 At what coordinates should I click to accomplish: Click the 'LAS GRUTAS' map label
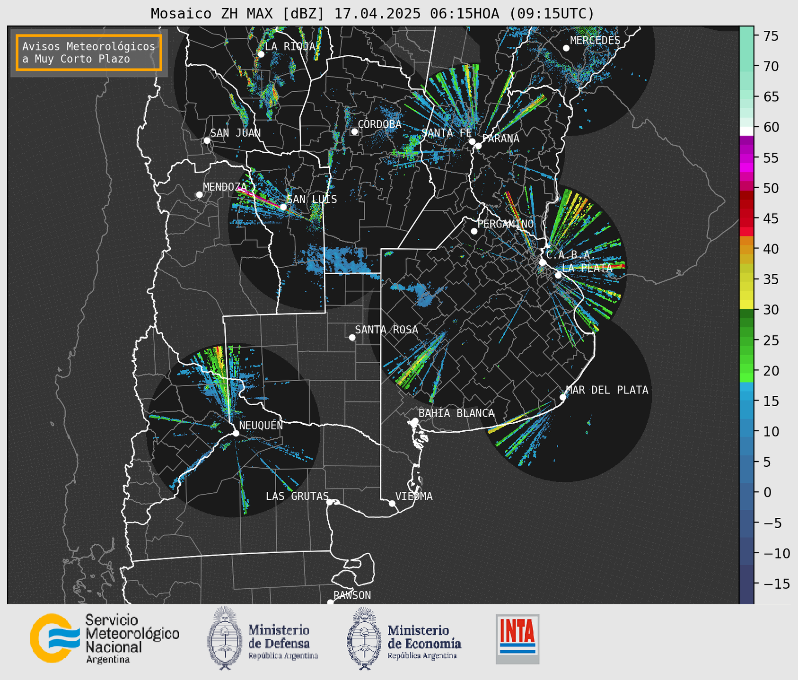pos(297,496)
